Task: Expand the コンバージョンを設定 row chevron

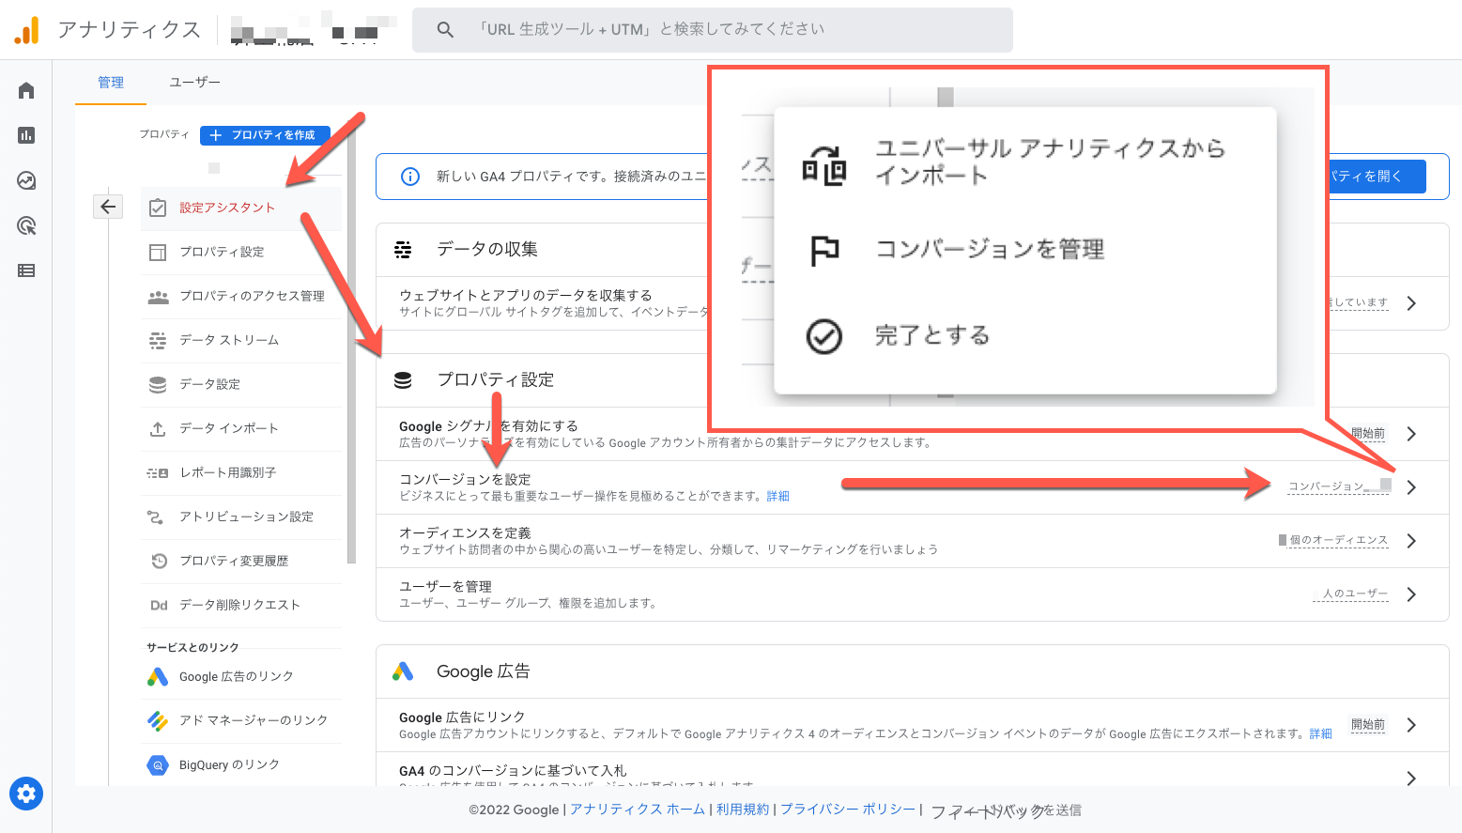Action: point(1411,487)
